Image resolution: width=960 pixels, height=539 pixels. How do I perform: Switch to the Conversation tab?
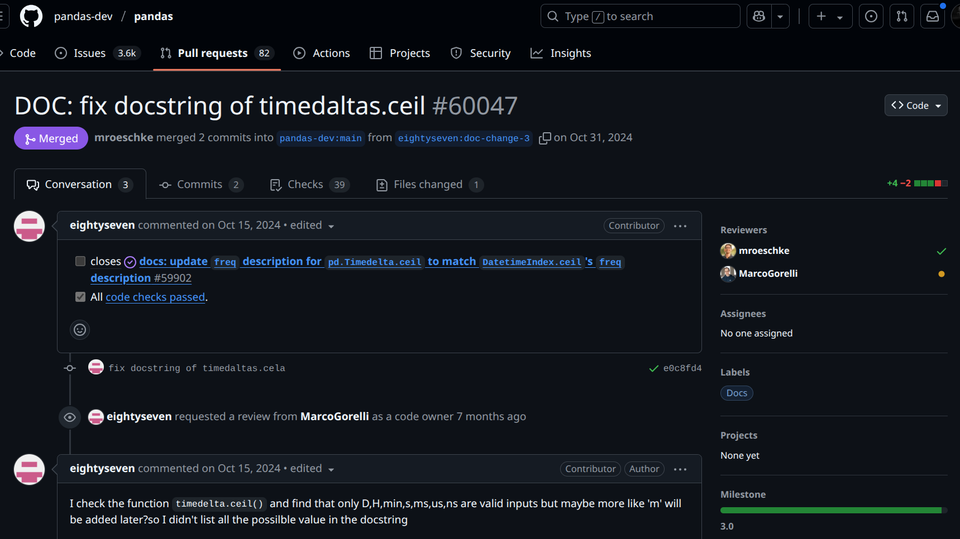(80, 184)
